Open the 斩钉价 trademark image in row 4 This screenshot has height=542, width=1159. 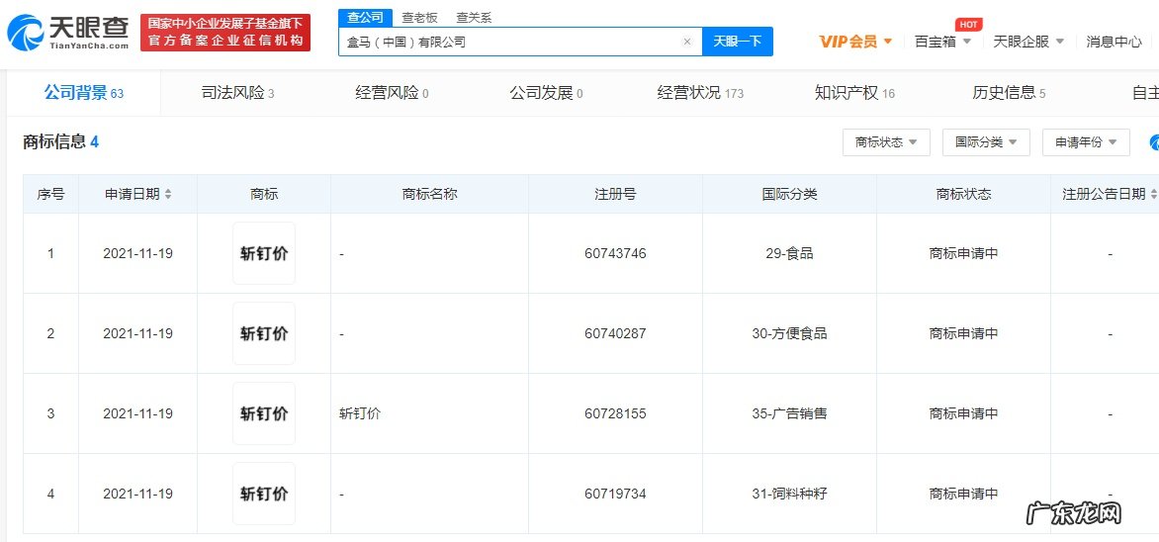tap(264, 494)
